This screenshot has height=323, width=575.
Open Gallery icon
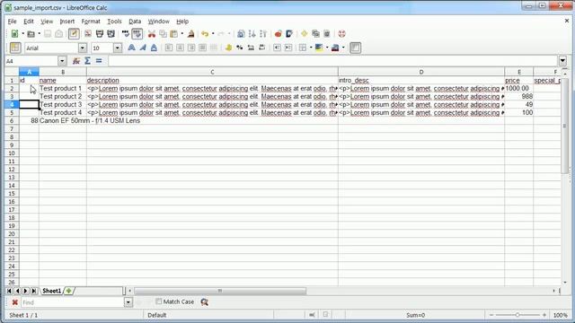(x=315, y=34)
